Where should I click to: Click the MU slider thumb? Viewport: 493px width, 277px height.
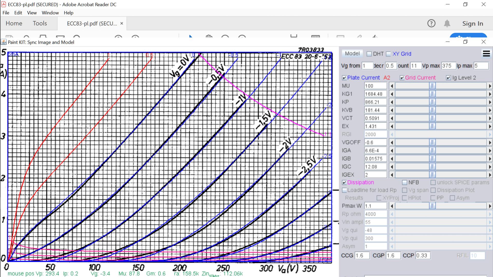(x=432, y=86)
